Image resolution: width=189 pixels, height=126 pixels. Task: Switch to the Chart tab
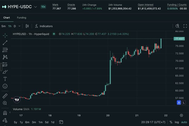7,17
